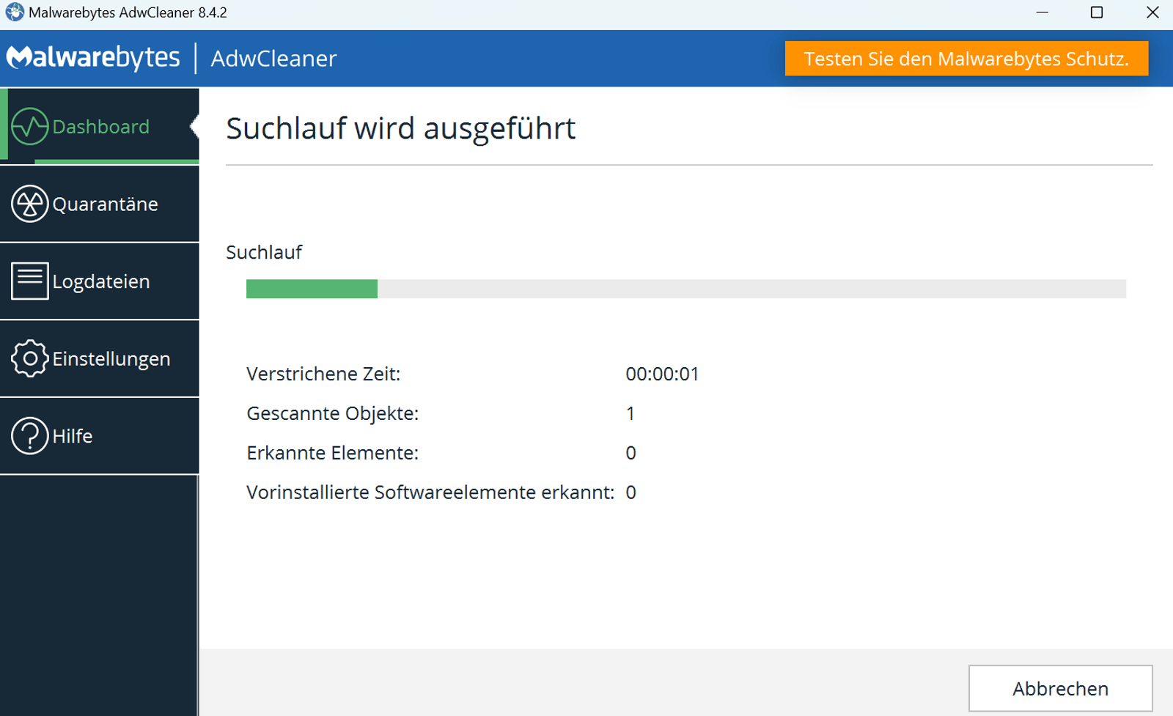Click the Malwarebytes logo in the header

click(x=94, y=58)
